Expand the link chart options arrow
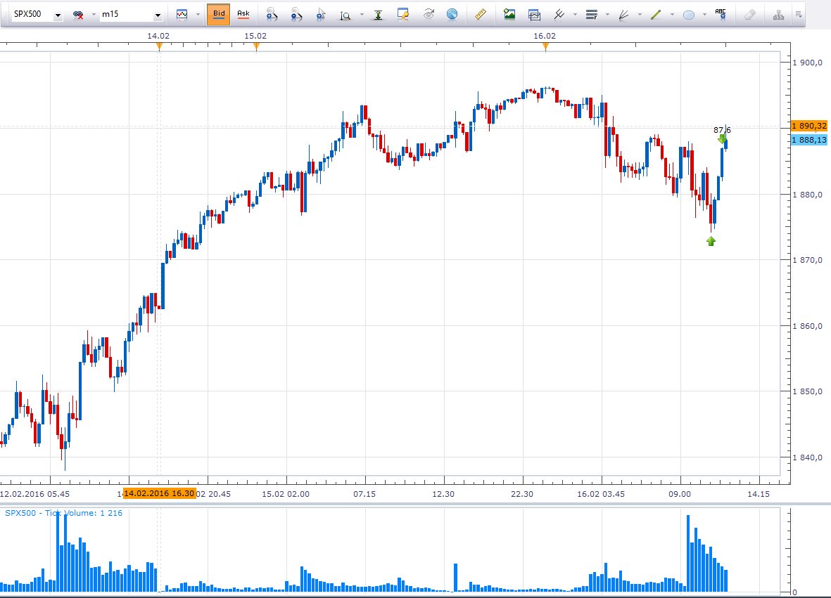Viewport: 831px width, 598px height. (x=94, y=15)
